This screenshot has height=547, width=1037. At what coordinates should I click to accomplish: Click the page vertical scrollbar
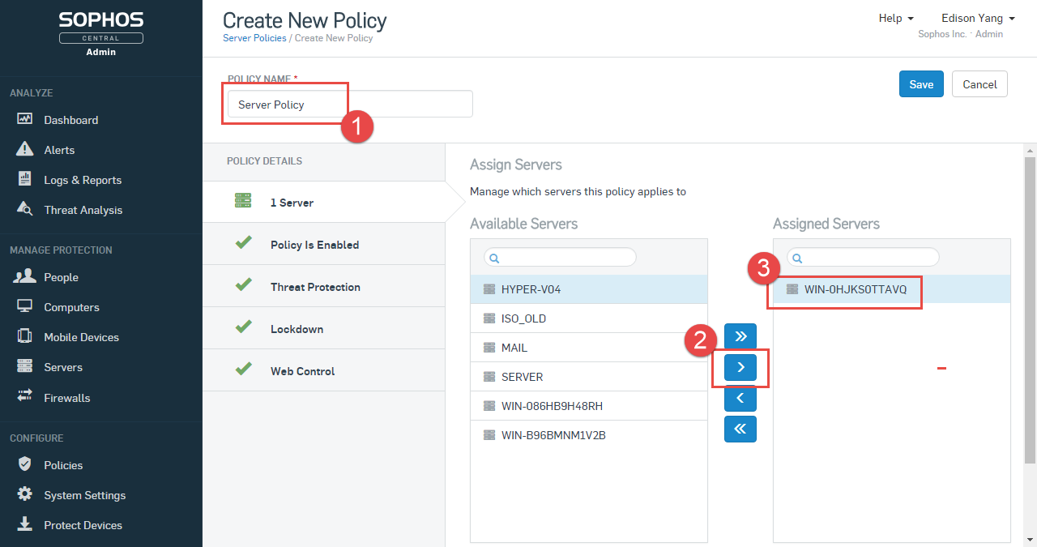[1030, 310]
